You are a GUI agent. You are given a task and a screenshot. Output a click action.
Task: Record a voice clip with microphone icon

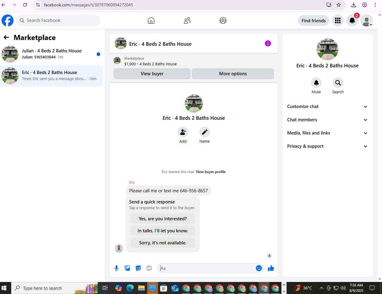point(116,268)
